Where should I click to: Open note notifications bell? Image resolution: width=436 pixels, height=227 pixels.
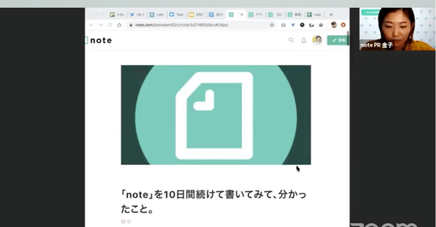click(304, 41)
